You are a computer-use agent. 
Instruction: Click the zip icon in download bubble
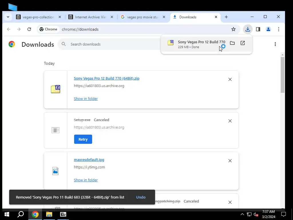coord(171,43)
